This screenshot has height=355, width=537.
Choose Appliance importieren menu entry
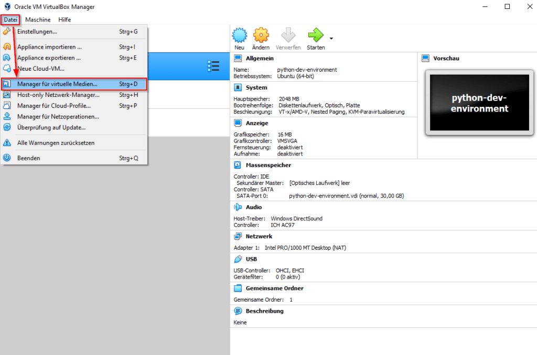click(49, 47)
